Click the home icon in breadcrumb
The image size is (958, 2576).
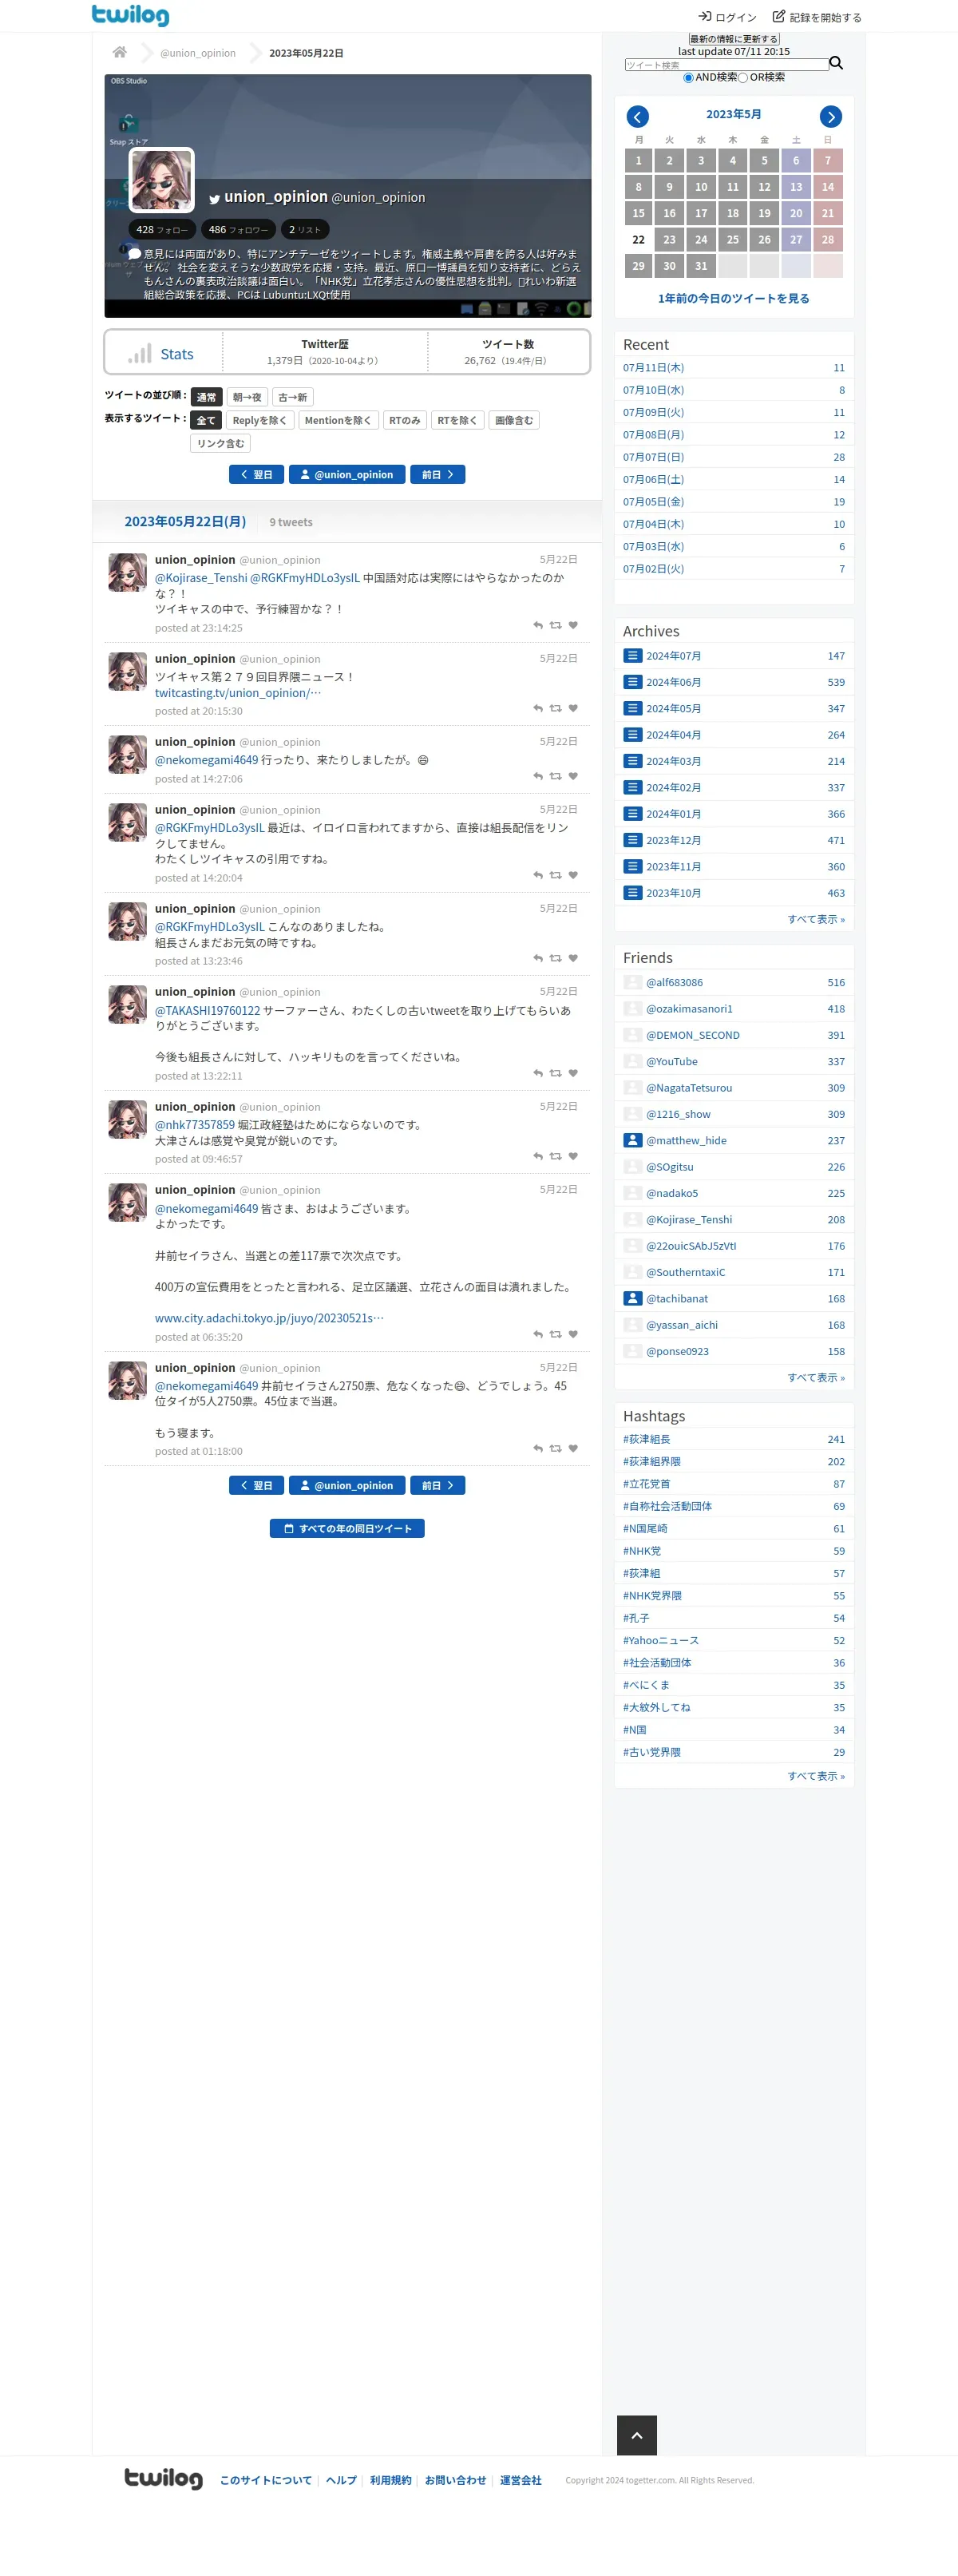click(x=120, y=52)
